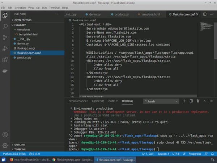Click the feedback icon in status bar
Screen dimensions: 217x163
pyautogui.click(x=206, y=154)
